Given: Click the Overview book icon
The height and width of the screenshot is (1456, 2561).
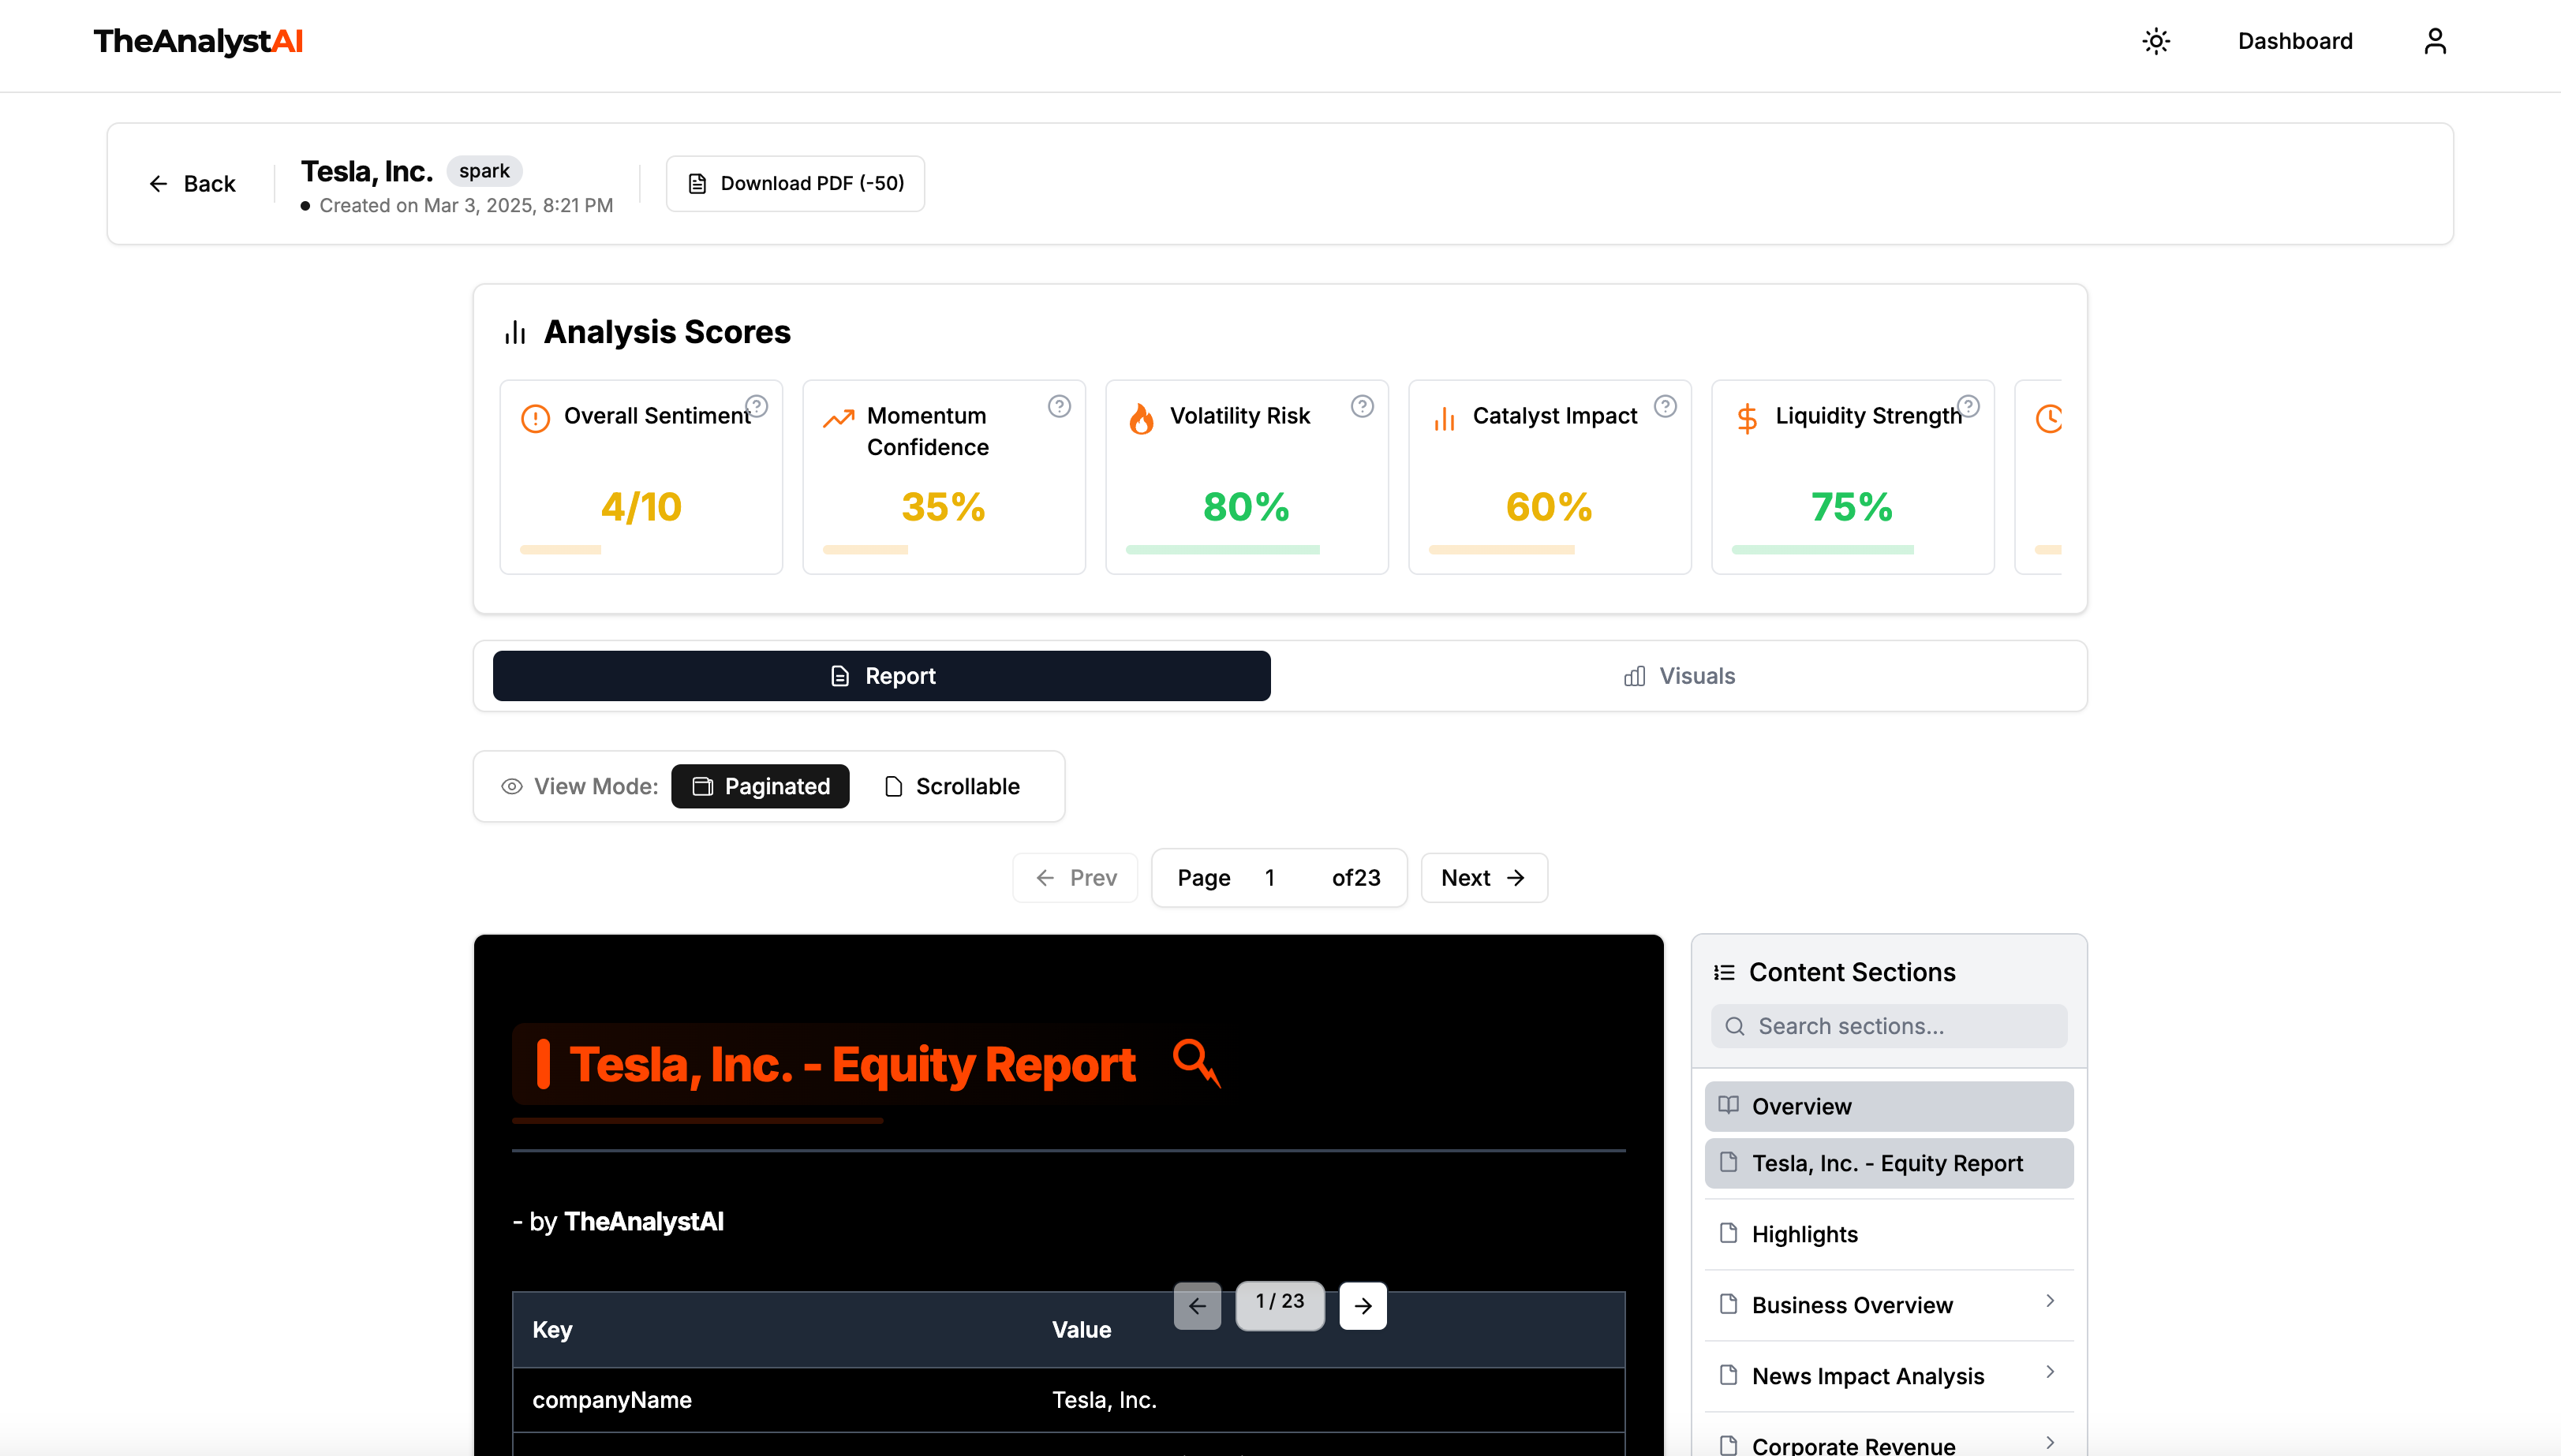Looking at the screenshot, I should pyautogui.click(x=1728, y=1105).
